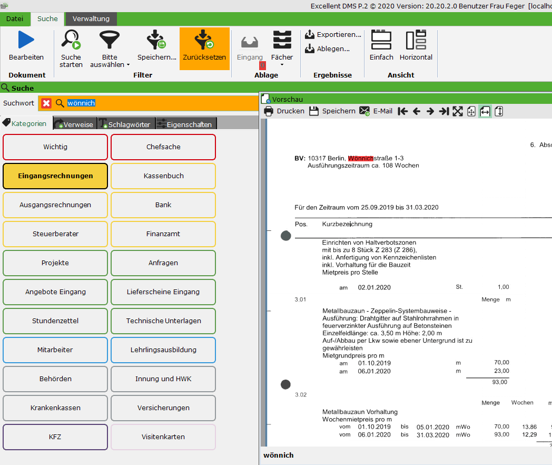Toggle the Anfragen category
The image size is (552, 465).
(x=163, y=263)
